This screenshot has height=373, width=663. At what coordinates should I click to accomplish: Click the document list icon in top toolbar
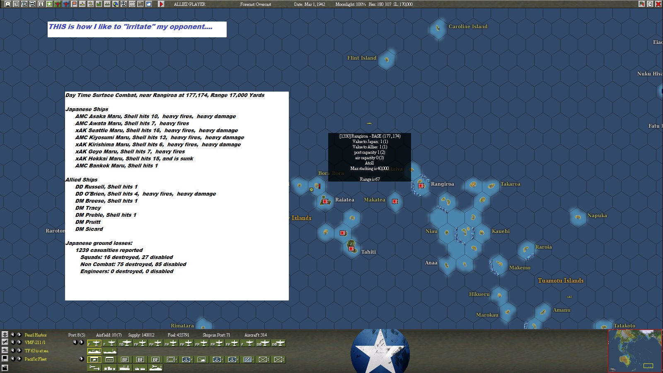pos(16,4)
